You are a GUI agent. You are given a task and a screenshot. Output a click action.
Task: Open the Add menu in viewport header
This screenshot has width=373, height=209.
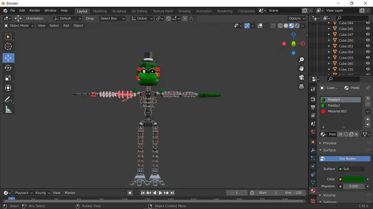tap(66, 26)
